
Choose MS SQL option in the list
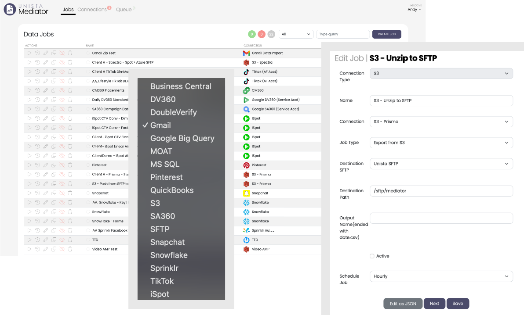point(165,164)
